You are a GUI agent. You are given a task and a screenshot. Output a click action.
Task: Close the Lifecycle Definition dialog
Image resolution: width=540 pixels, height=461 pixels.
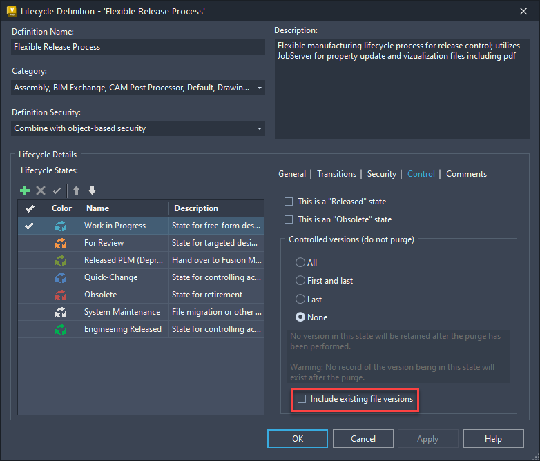[x=523, y=11]
